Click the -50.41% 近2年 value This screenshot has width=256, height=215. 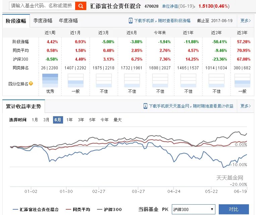(x=219, y=42)
